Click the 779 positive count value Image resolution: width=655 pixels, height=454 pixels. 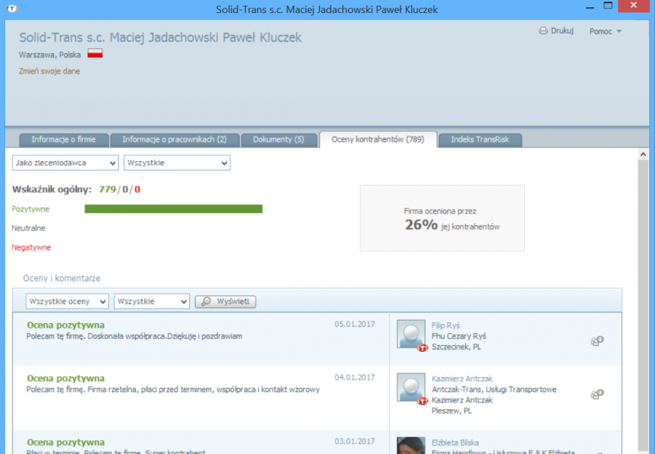[107, 190]
